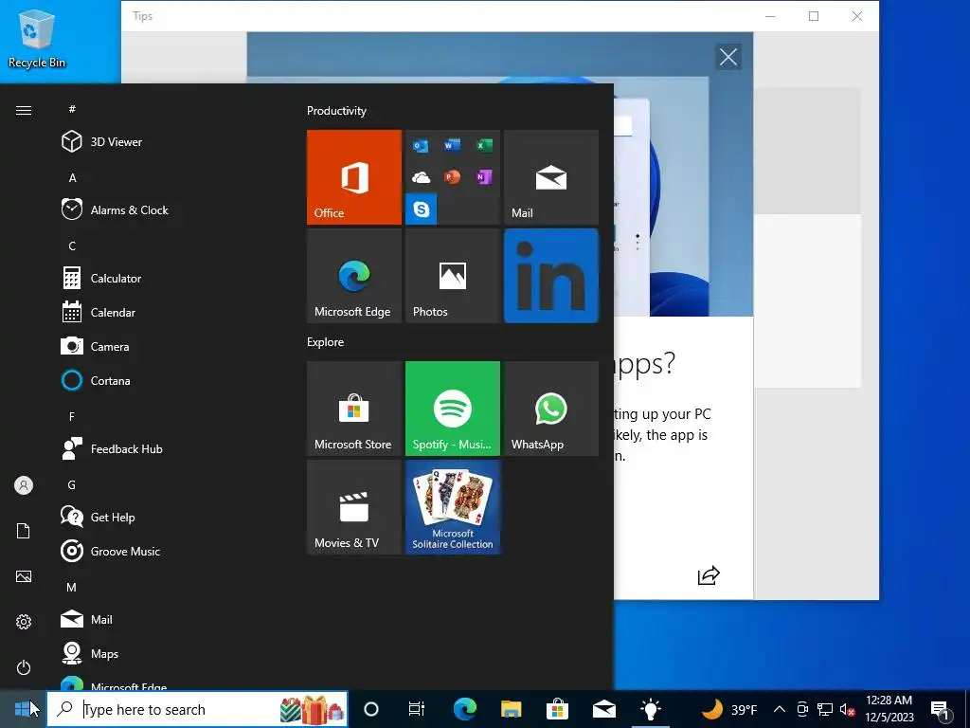Close the tip image overlay in Tips

point(728,57)
